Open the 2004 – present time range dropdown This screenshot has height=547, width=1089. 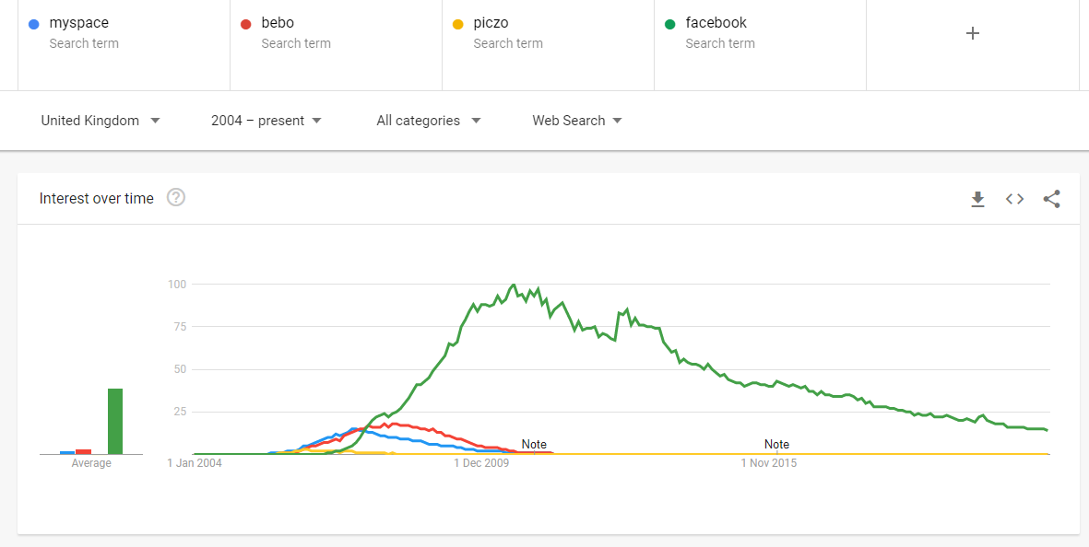tap(266, 121)
